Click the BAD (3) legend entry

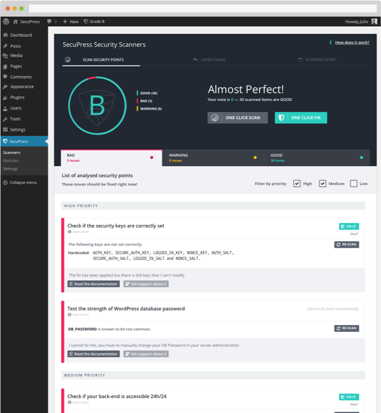point(144,101)
